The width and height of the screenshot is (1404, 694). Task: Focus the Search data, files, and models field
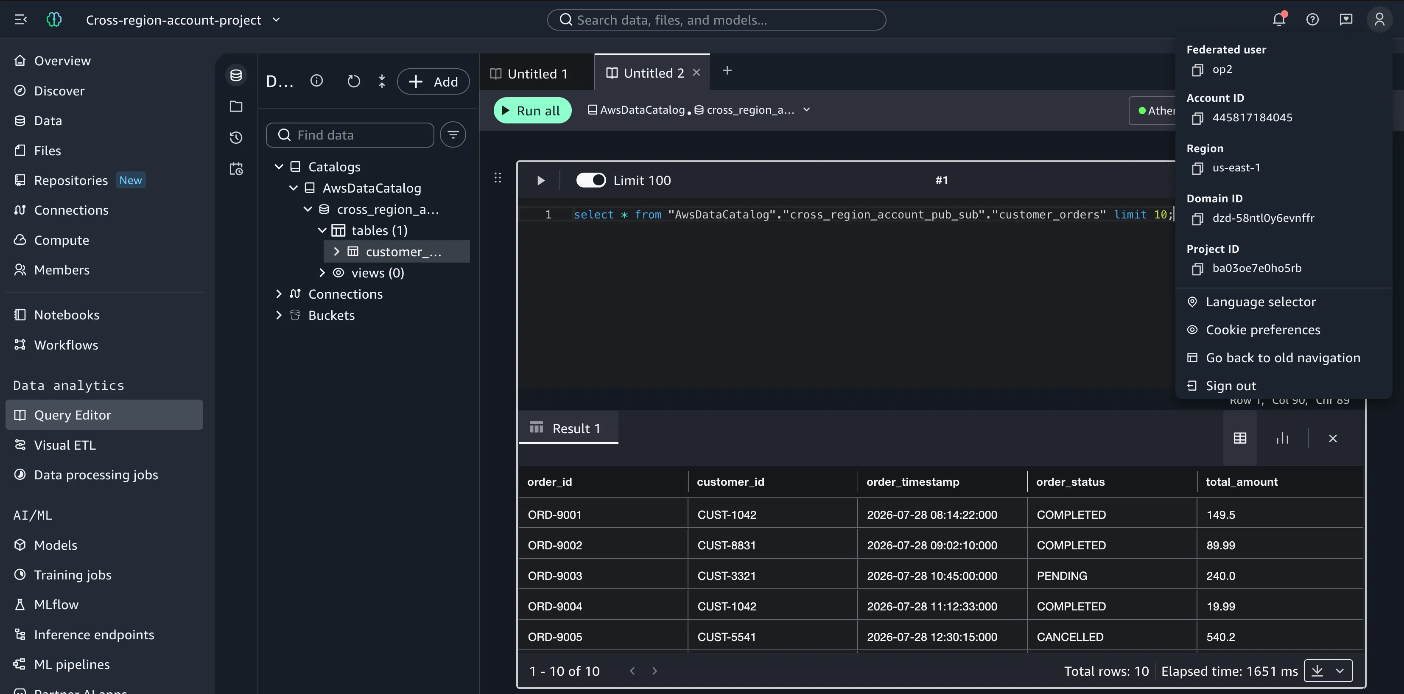tap(716, 20)
